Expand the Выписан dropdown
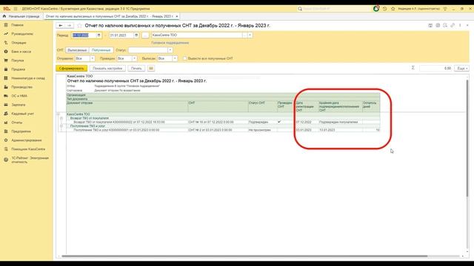474x266 pixels. (x=175, y=58)
